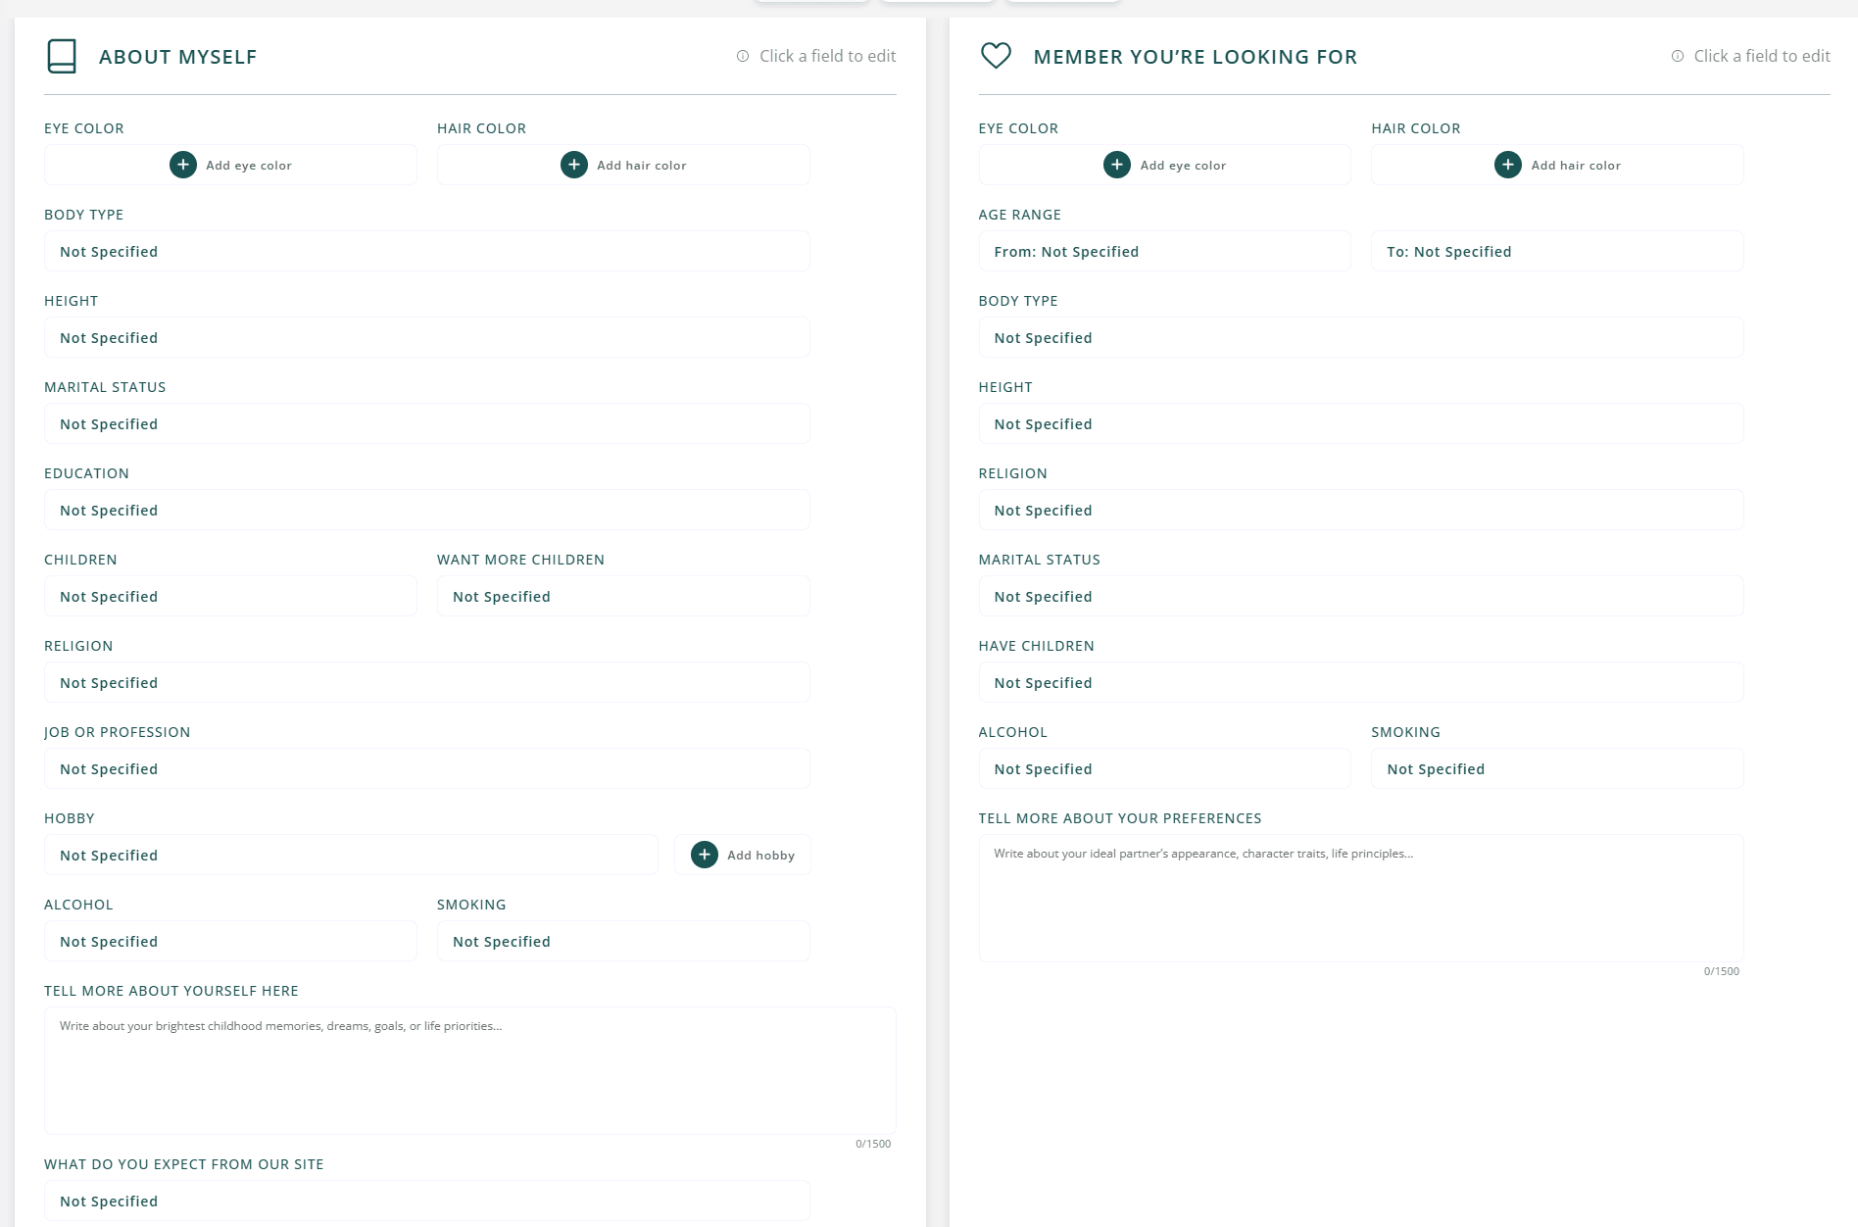Click the Add hair color text in About Myself
The image size is (1858, 1227).
[x=642, y=166]
